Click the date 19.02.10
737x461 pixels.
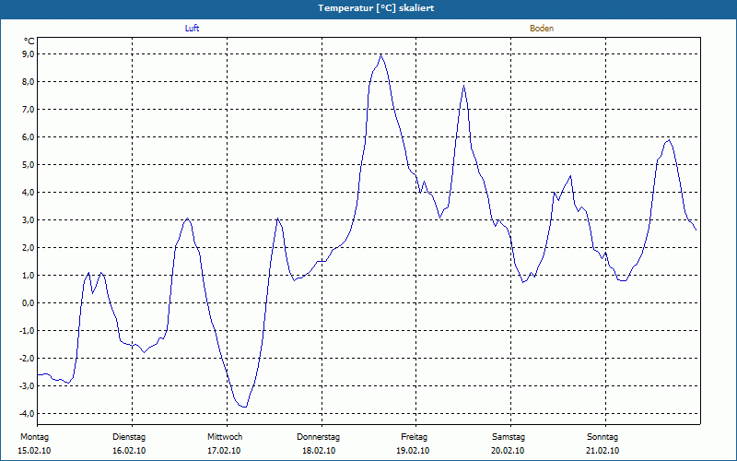tap(413, 451)
